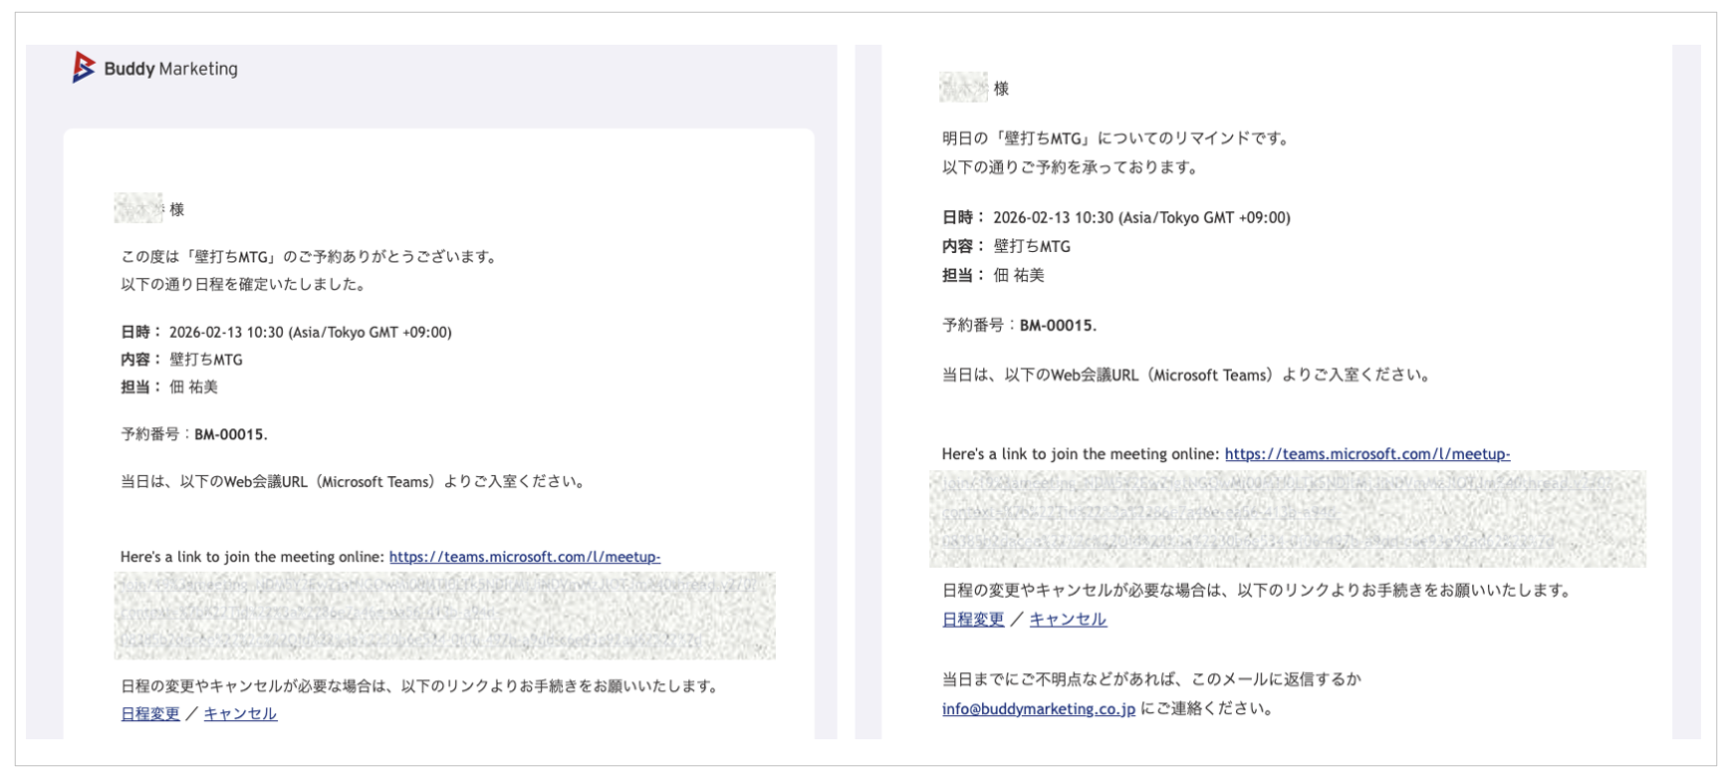Click the Buddy Marketing logo icon
This screenshot has width=1725, height=773.
click(x=84, y=68)
